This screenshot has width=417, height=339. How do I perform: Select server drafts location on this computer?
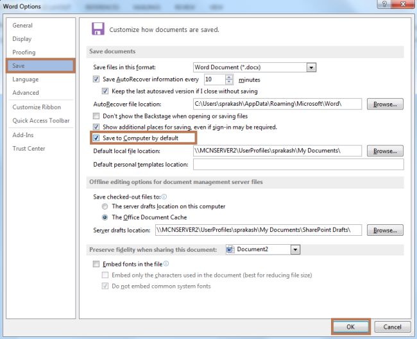click(x=105, y=206)
